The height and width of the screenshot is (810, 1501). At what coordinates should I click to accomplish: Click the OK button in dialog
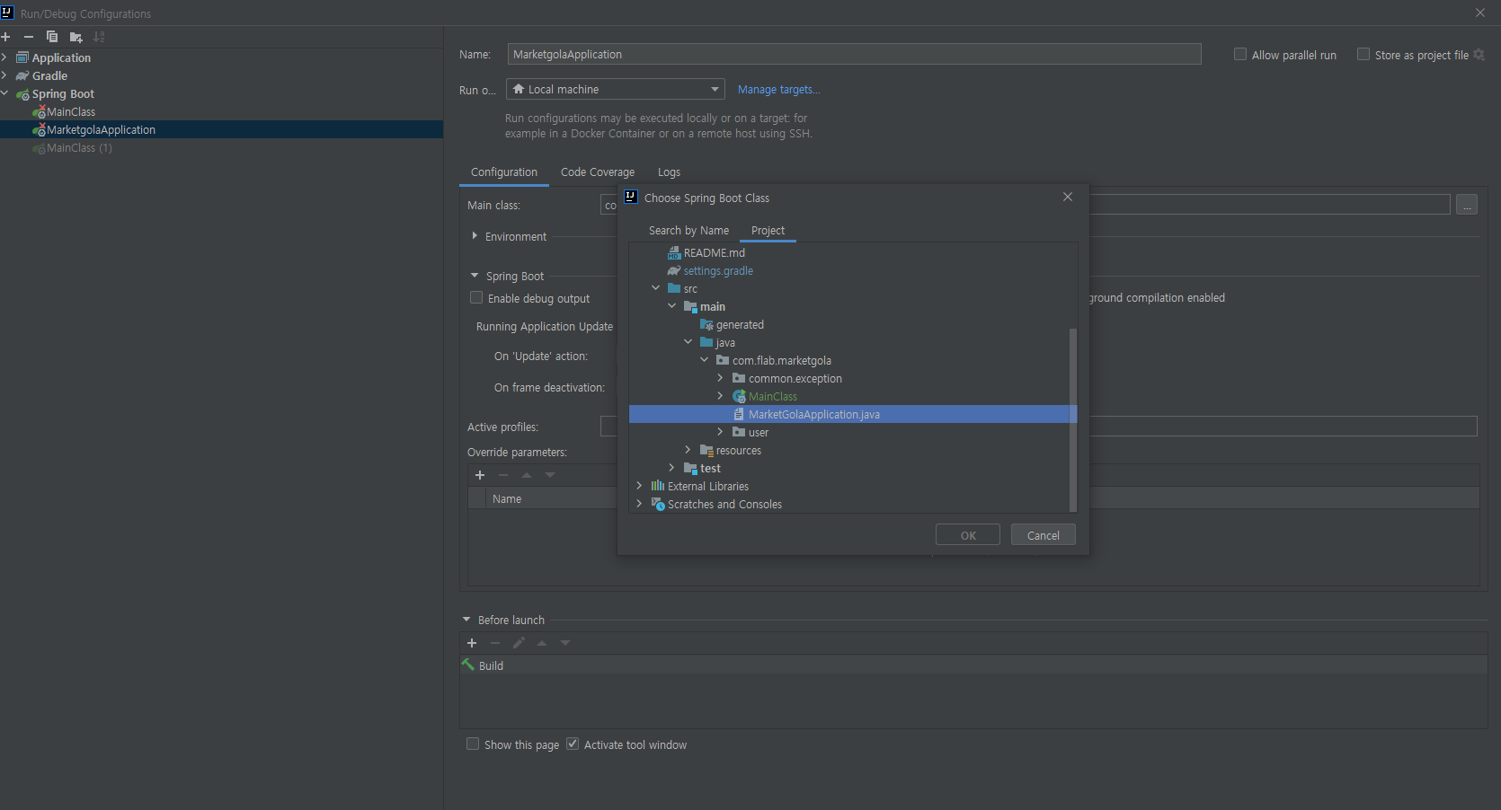tap(968, 535)
